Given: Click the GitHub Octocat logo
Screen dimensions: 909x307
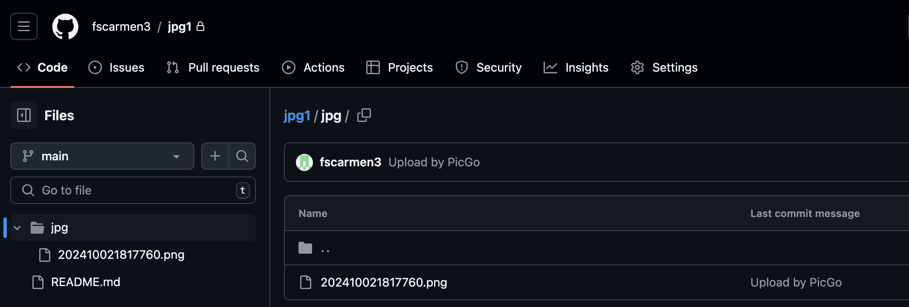Looking at the screenshot, I should point(65,26).
